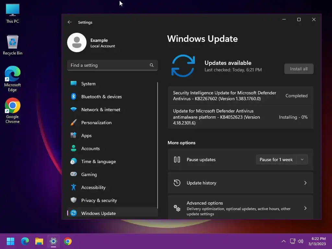This screenshot has height=249, width=332.
Task: Click the Apps icon in sidebar
Action: [74, 135]
